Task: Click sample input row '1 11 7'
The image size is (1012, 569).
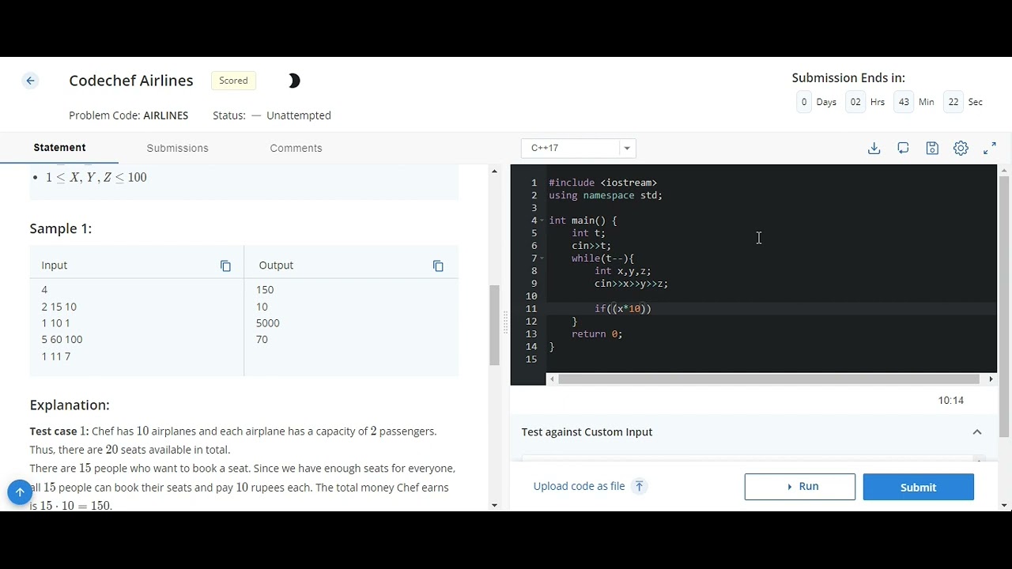Action: 56,357
